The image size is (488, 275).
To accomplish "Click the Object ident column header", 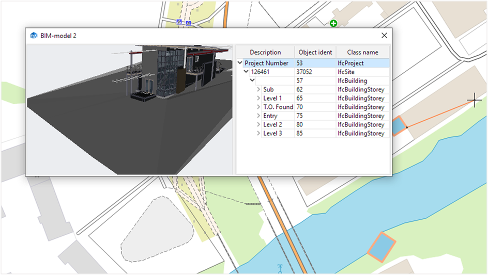I will coord(315,52).
